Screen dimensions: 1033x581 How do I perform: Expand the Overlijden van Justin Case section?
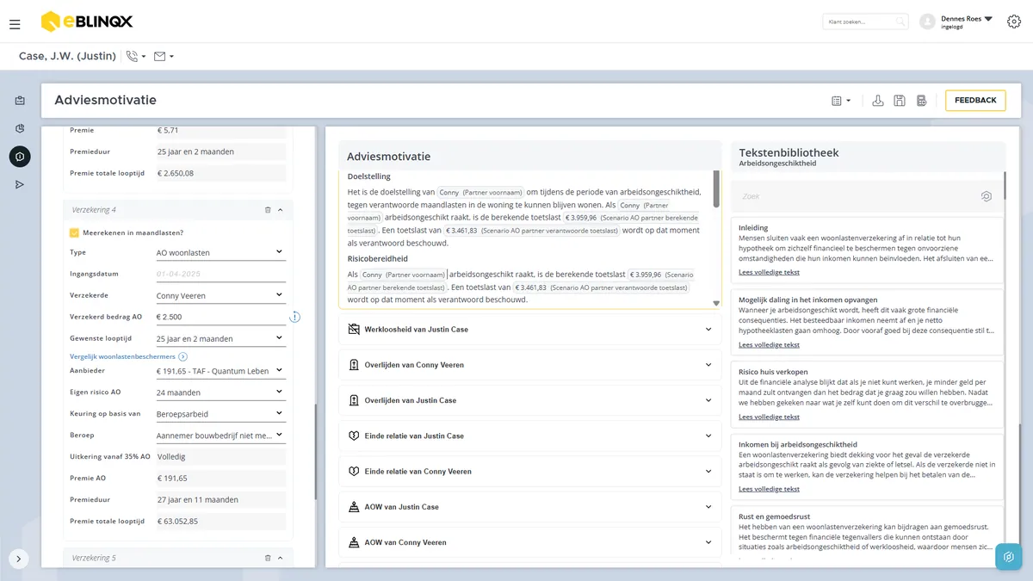point(530,400)
